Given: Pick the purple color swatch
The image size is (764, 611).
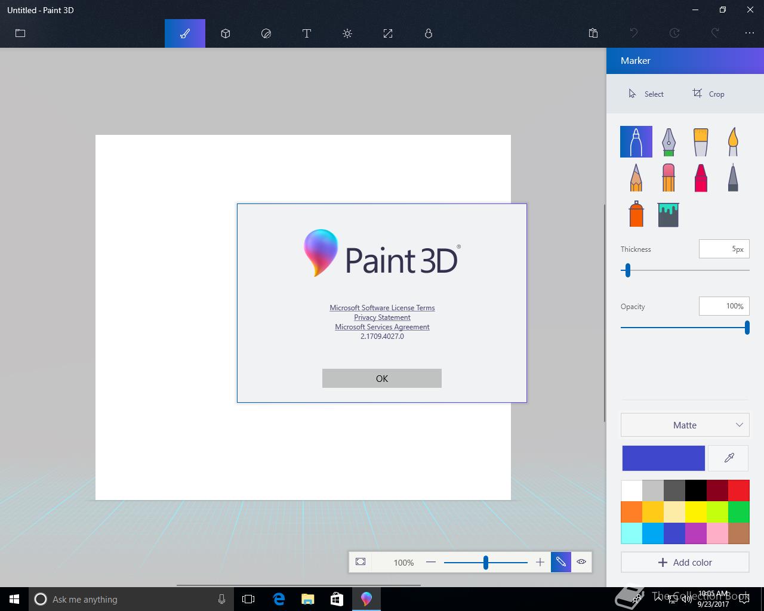Looking at the screenshot, I should [696, 533].
